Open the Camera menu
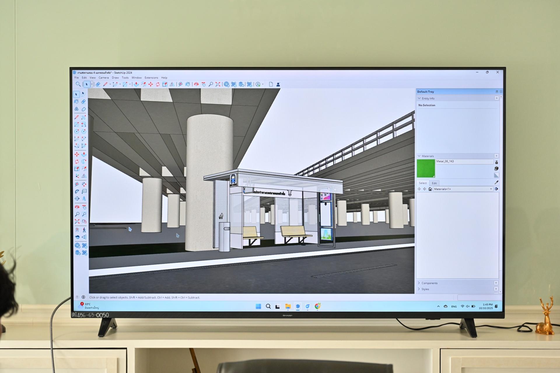Screen dimensions: 560x373 coord(104,78)
